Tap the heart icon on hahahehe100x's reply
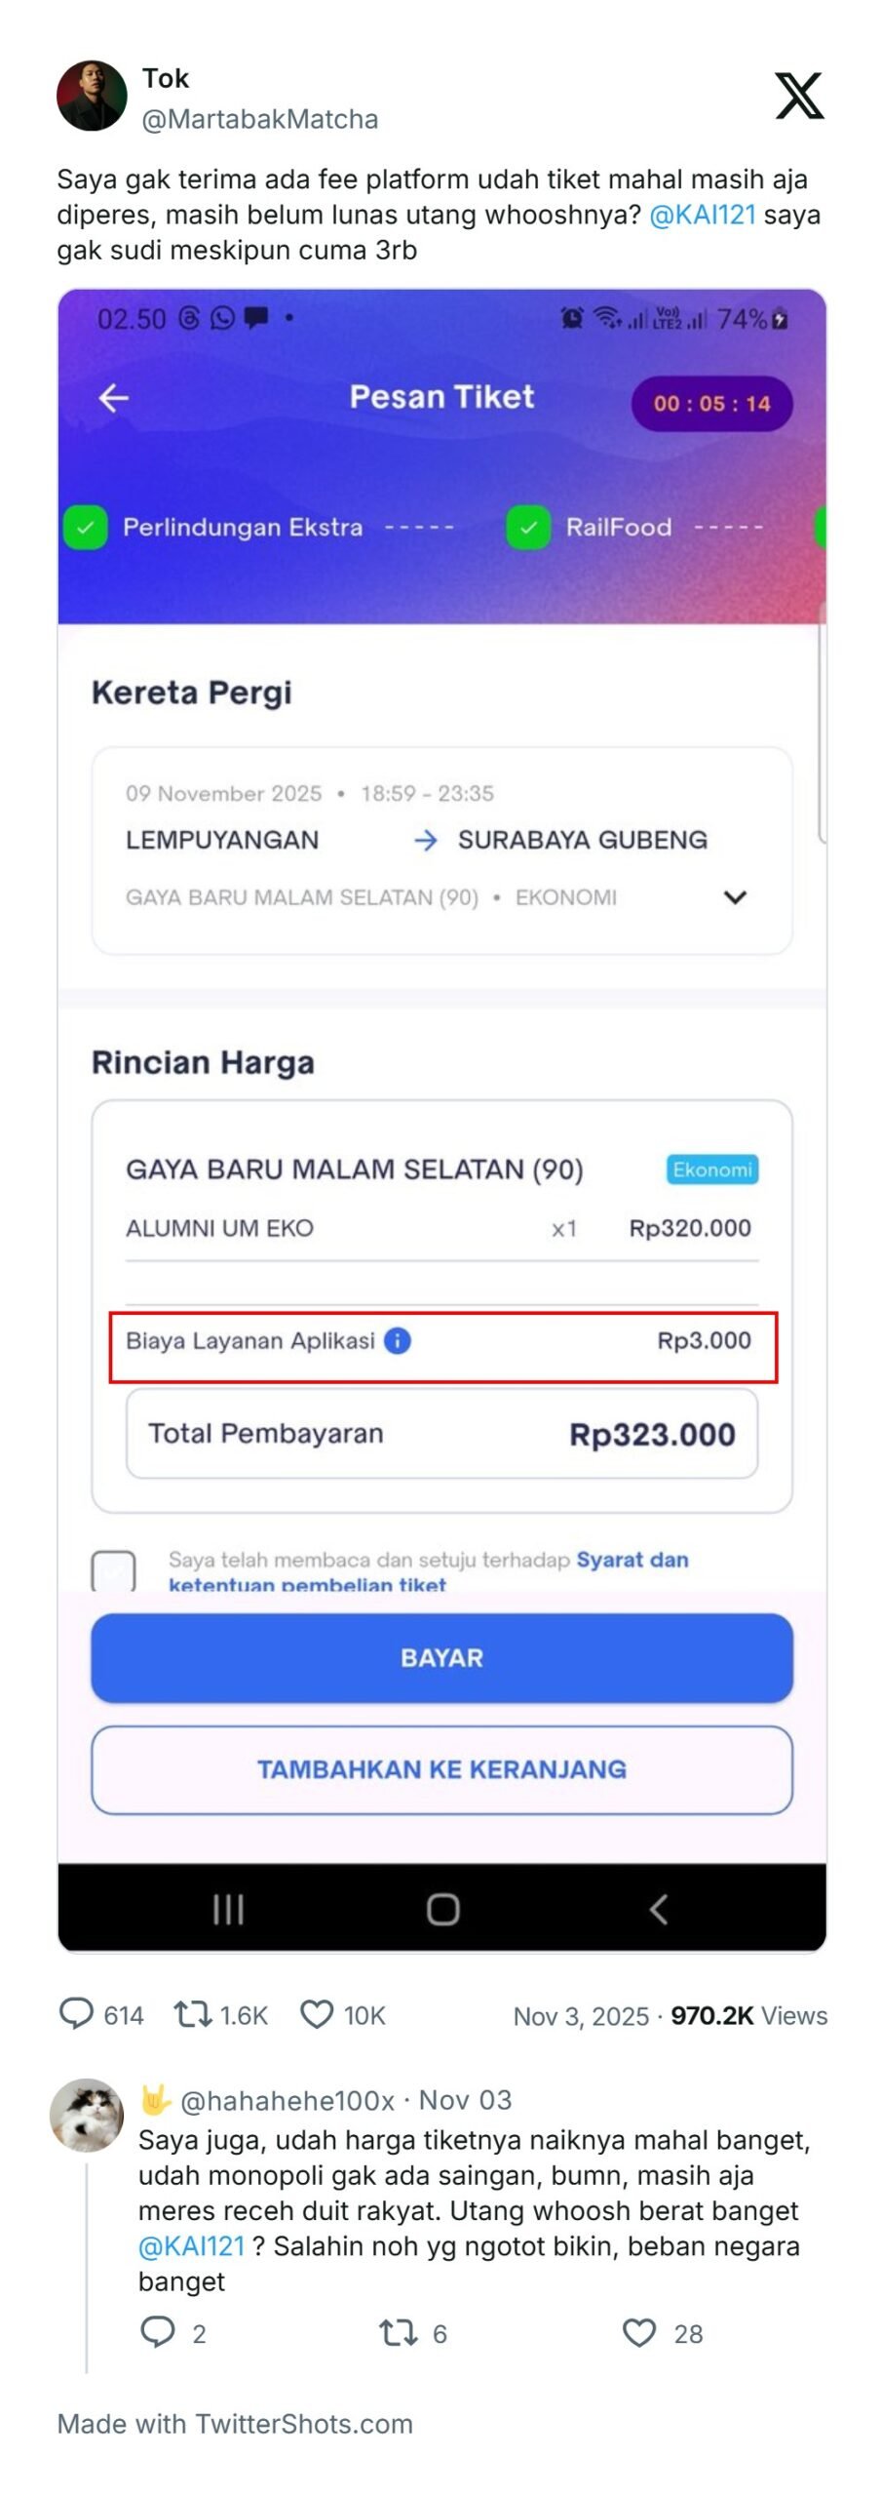881x2497 pixels. 638,2334
